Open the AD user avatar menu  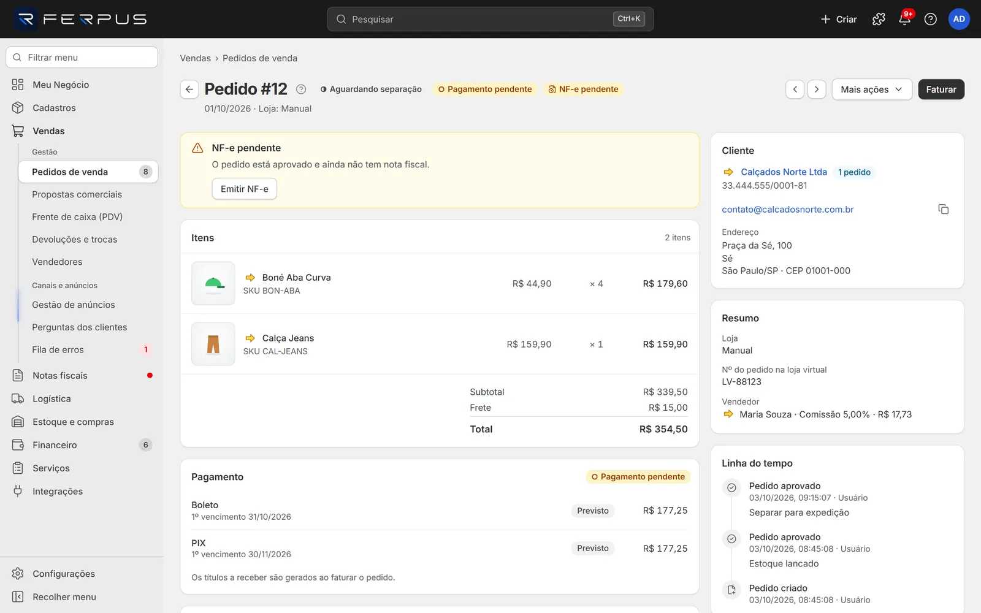[x=959, y=19]
